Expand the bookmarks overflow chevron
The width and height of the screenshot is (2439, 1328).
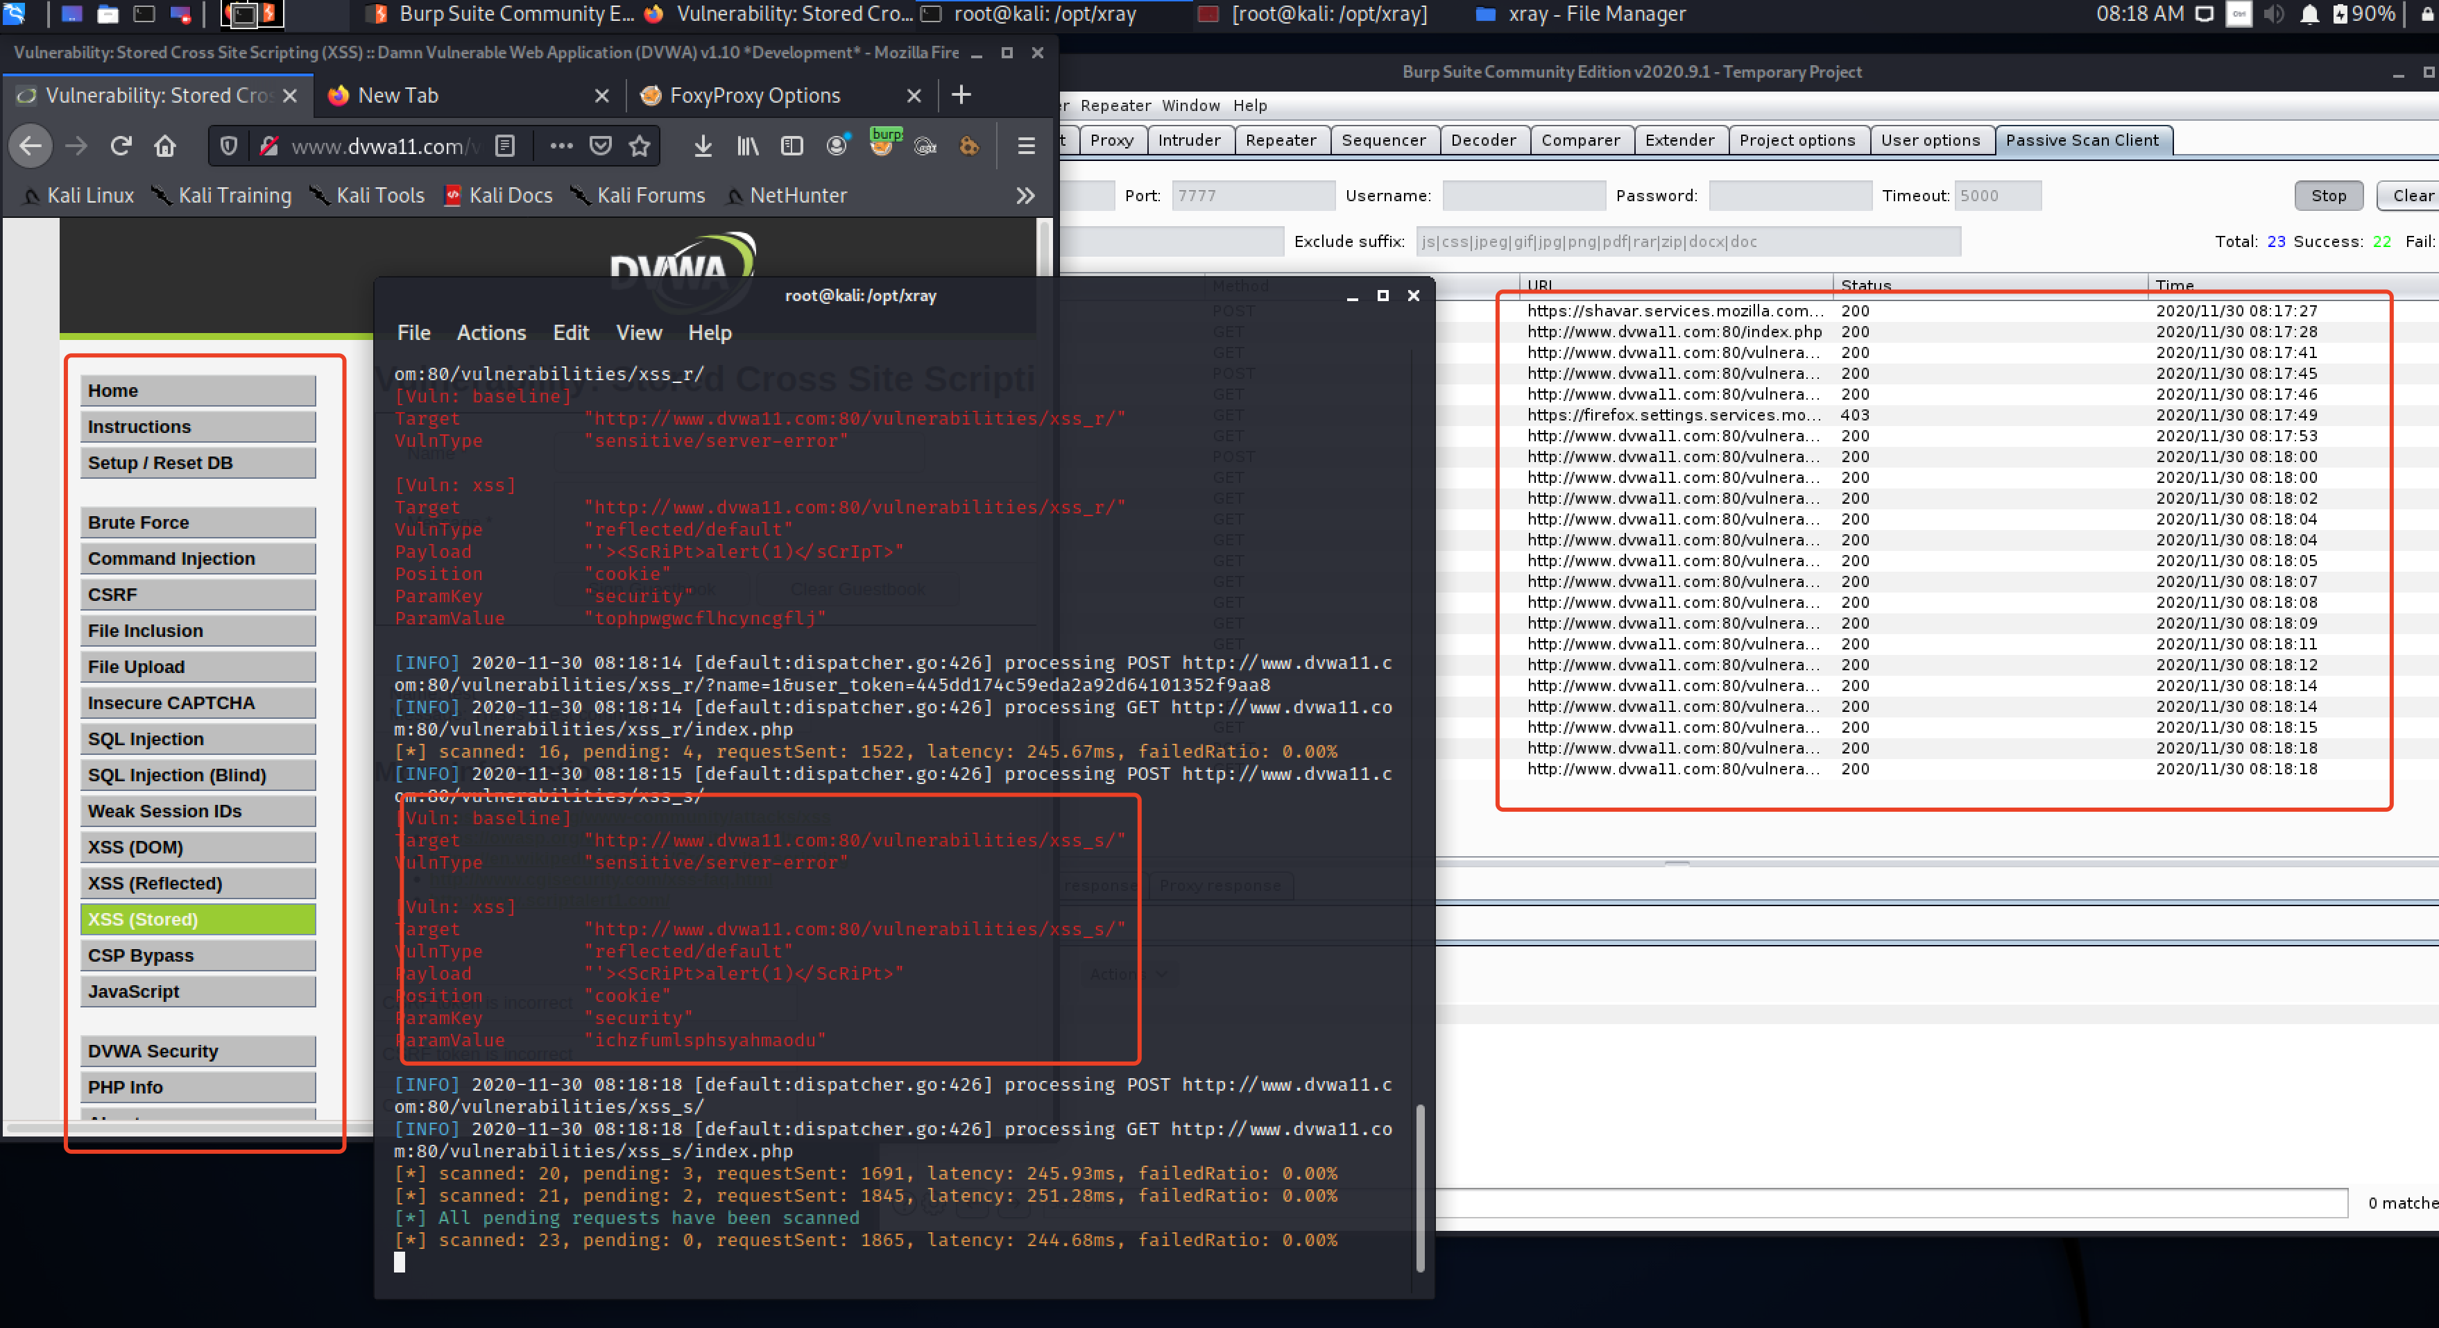[1025, 195]
